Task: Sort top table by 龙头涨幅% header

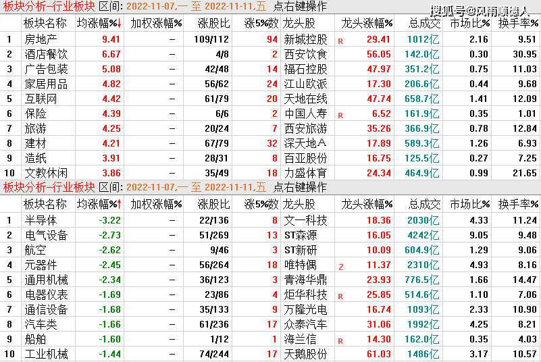Action: [367, 24]
